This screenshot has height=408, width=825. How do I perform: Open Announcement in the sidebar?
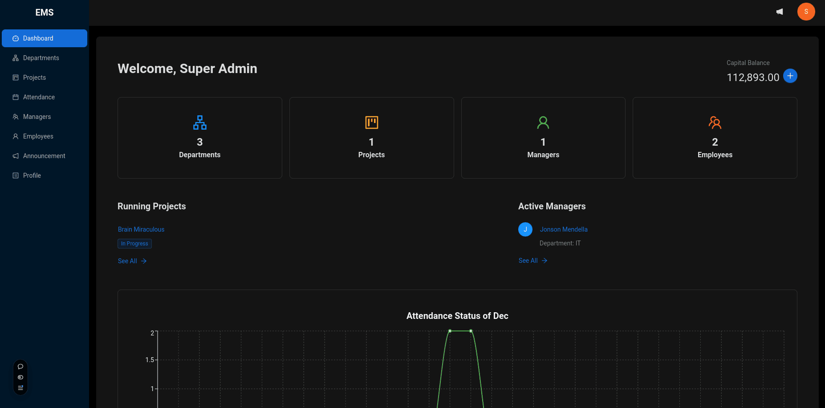[x=45, y=156]
